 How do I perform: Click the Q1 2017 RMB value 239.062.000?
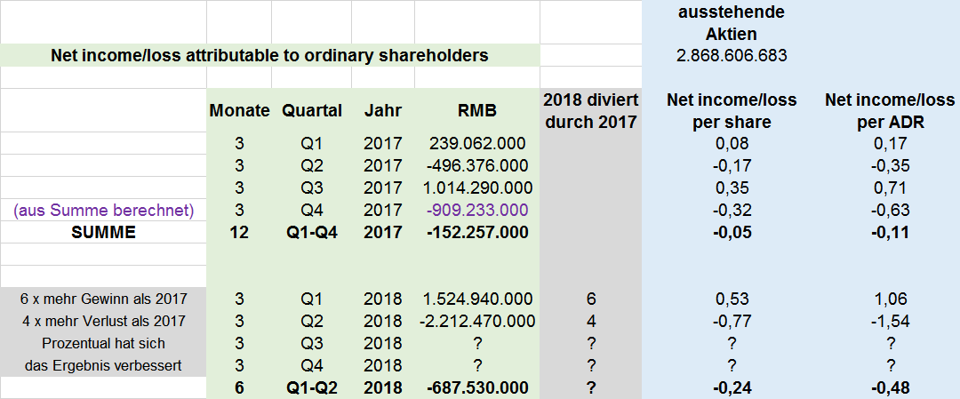pyautogui.click(x=479, y=143)
